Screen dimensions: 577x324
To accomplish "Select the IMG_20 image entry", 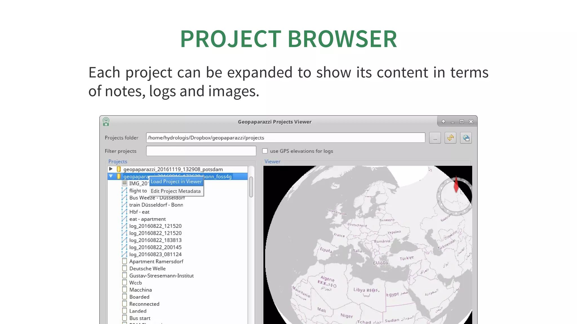I will 139,183.
